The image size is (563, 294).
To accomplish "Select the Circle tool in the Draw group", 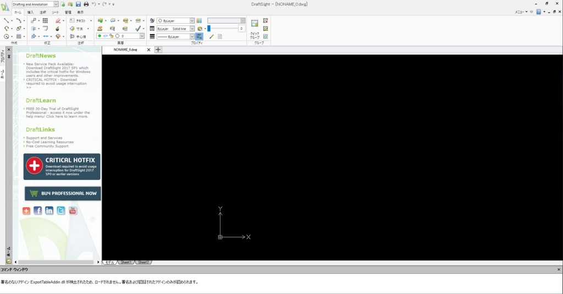I will [x=7, y=36].
